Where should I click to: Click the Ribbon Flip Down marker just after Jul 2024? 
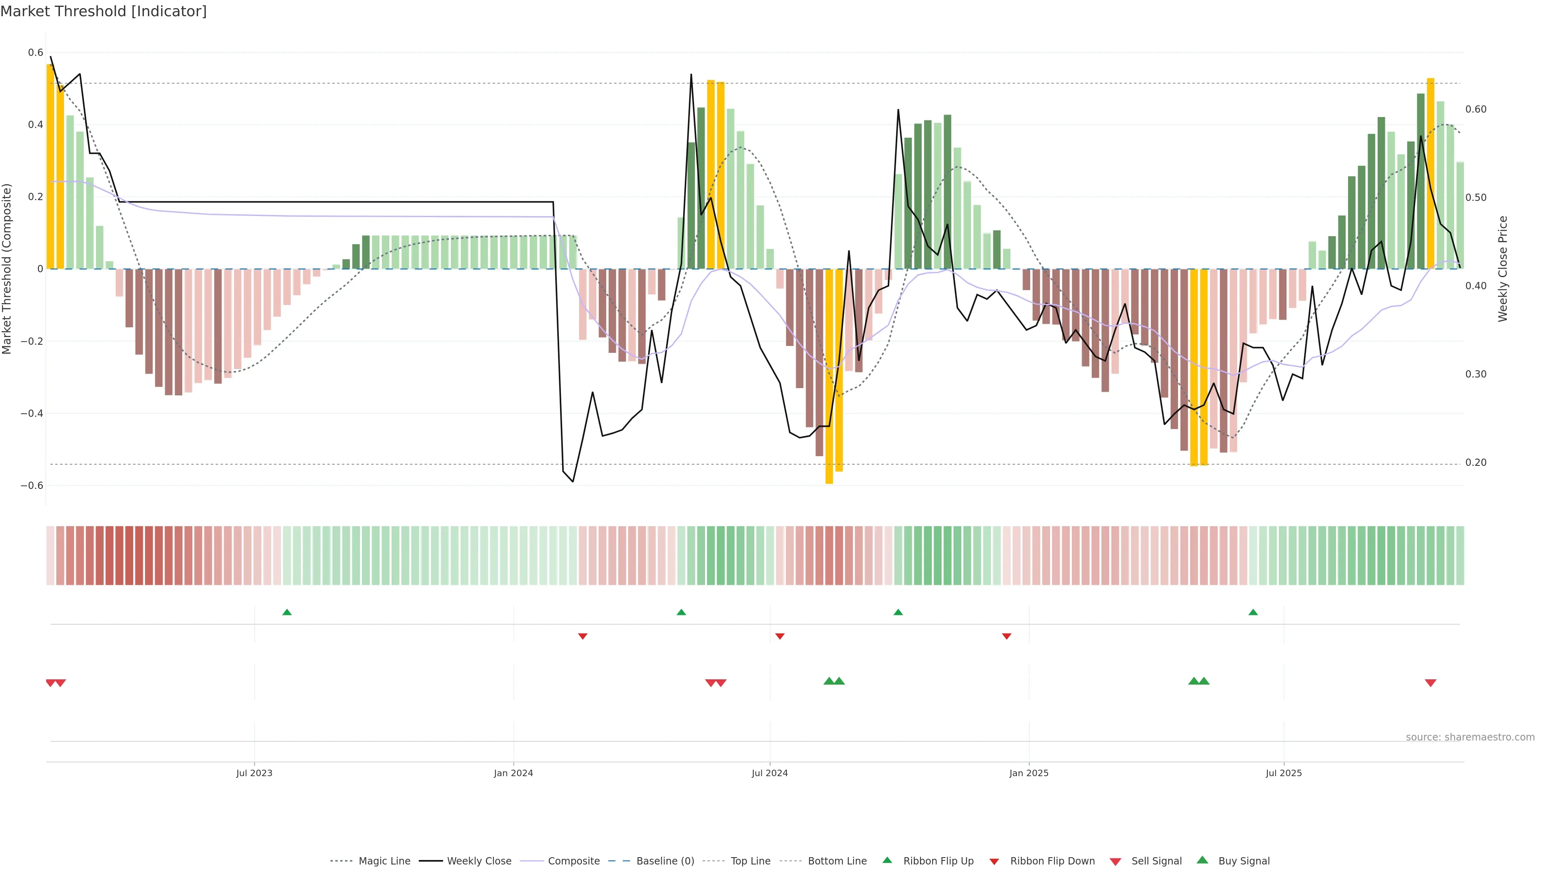[779, 636]
